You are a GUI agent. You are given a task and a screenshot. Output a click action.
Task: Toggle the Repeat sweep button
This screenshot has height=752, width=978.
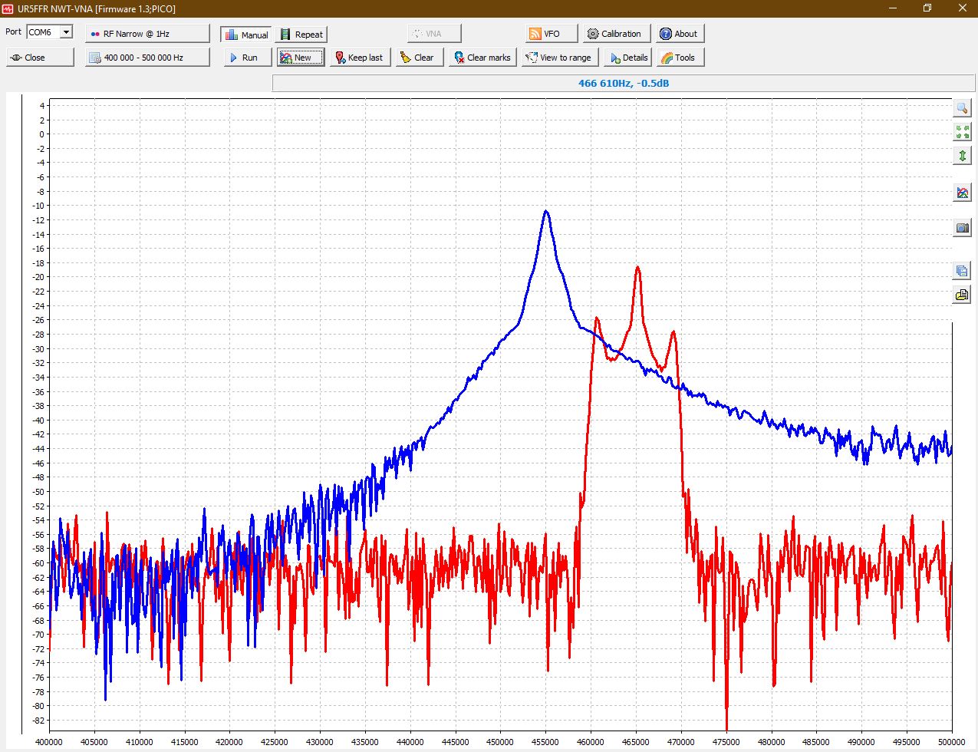coord(301,35)
